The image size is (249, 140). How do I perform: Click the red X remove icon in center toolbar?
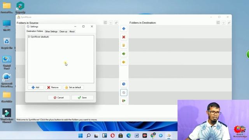[124, 37]
